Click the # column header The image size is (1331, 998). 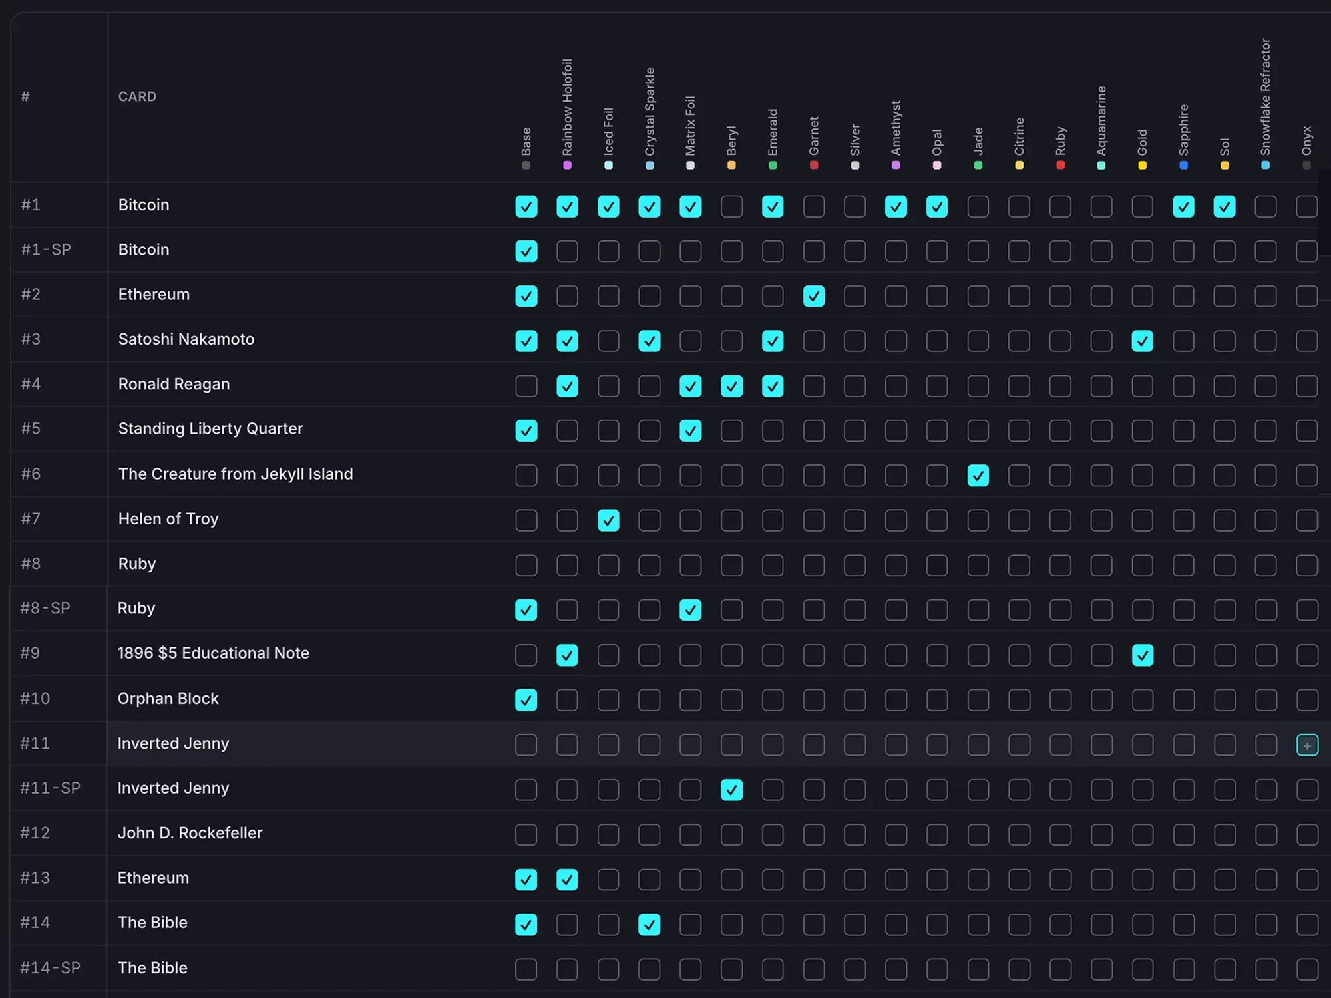pyautogui.click(x=25, y=96)
